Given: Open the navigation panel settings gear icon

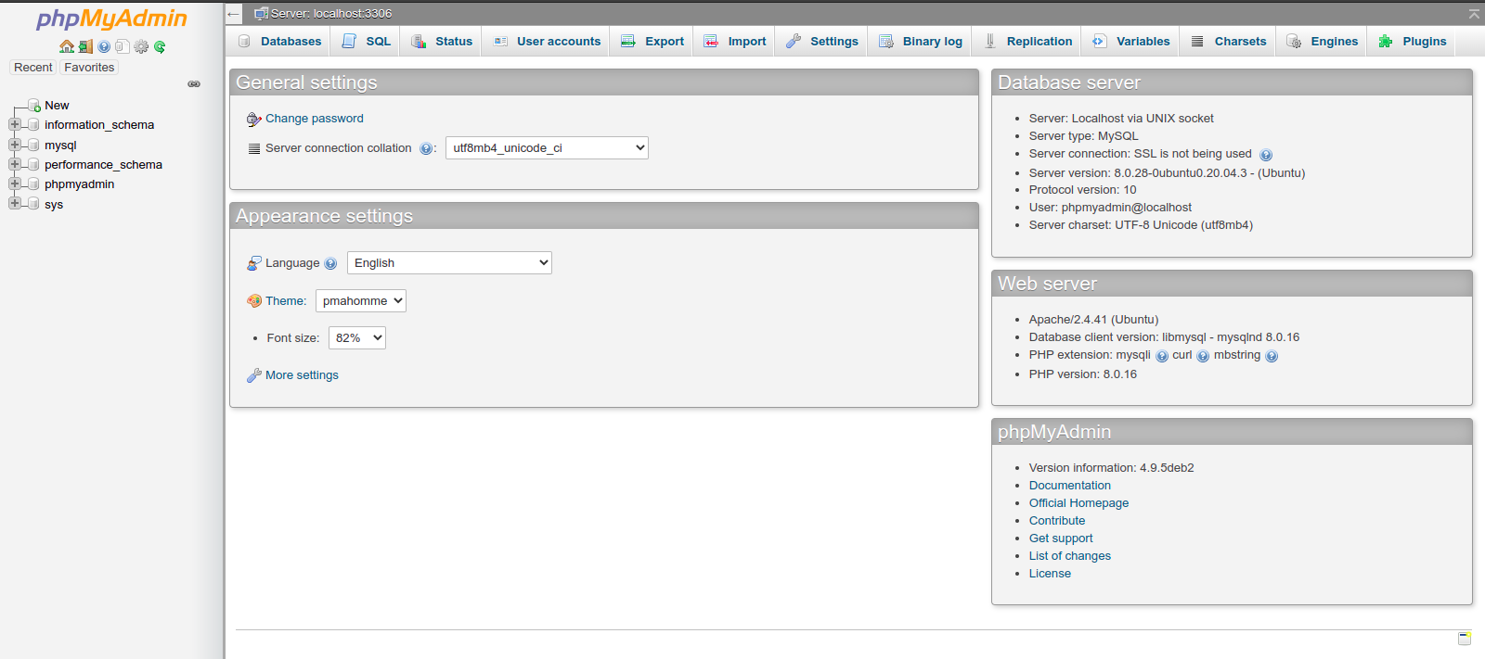Looking at the screenshot, I should click(x=141, y=46).
